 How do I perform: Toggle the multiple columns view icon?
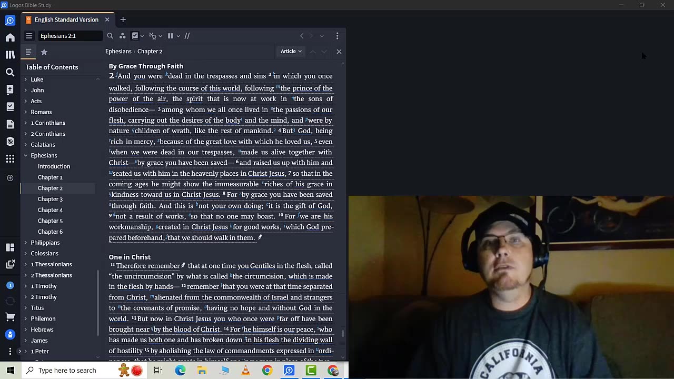[x=171, y=36]
